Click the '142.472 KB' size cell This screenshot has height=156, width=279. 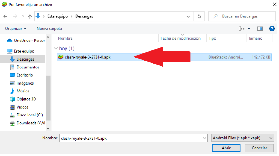[x=261, y=57]
